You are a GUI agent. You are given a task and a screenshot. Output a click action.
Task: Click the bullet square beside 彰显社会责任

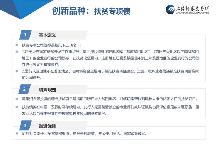[17, 133]
